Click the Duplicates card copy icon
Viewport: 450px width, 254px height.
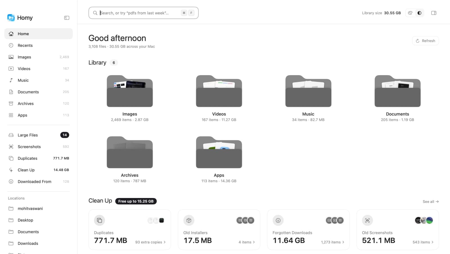(100, 220)
